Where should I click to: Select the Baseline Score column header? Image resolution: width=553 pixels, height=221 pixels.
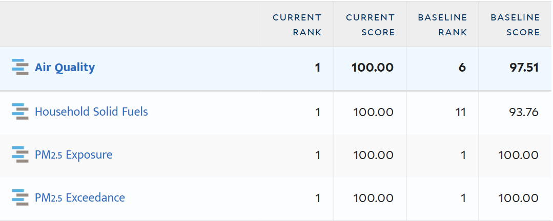point(515,25)
